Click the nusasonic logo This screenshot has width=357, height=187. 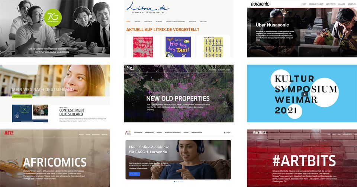coord(260,4)
